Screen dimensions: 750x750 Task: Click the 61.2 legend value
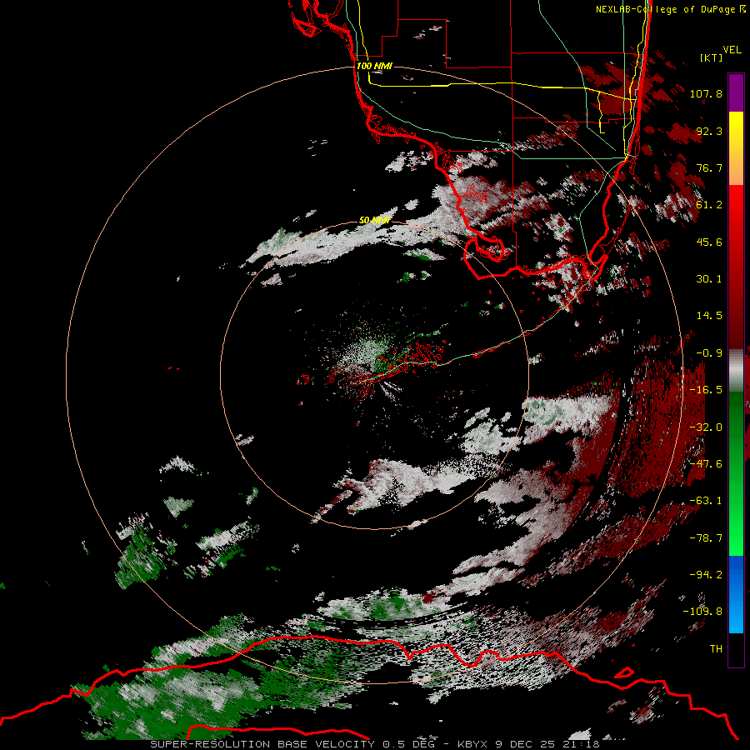709,205
